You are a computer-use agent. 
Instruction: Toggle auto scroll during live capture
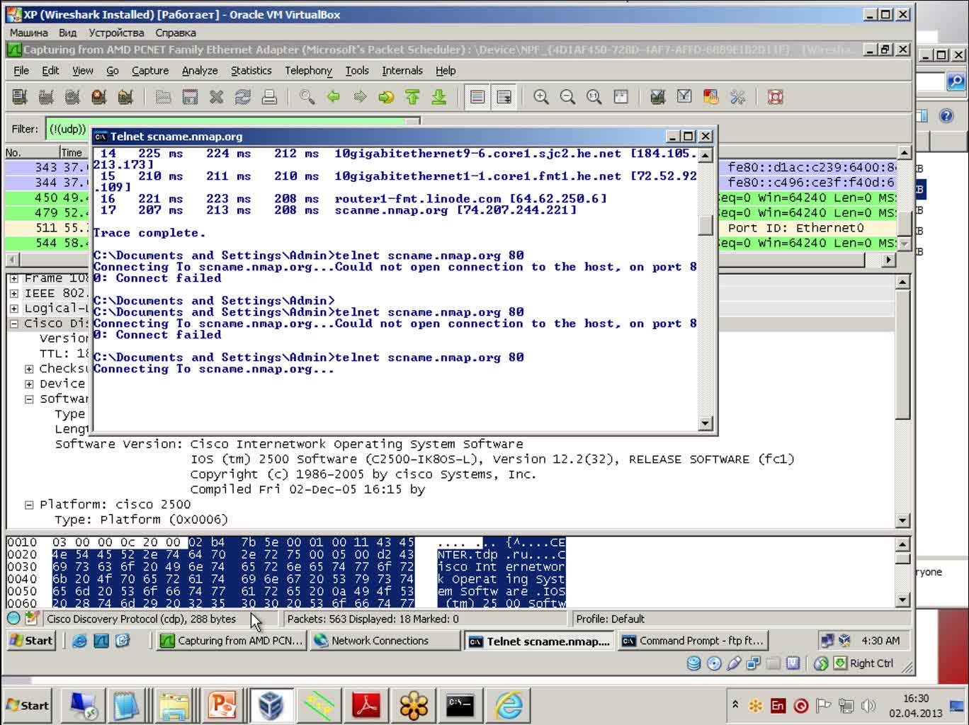point(504,97)
